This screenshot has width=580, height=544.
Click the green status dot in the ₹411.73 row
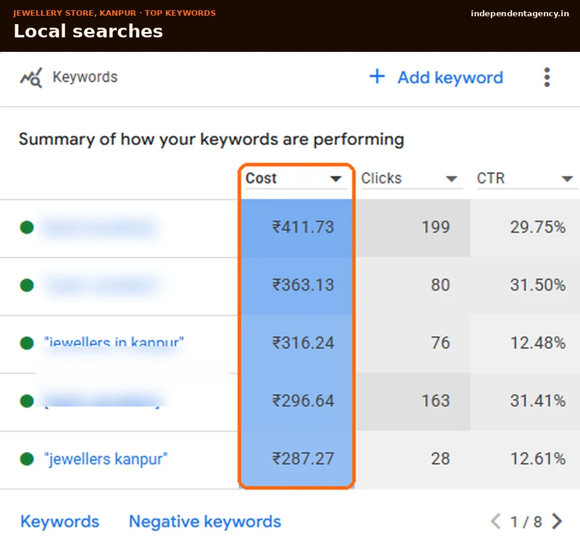[27, 227]
